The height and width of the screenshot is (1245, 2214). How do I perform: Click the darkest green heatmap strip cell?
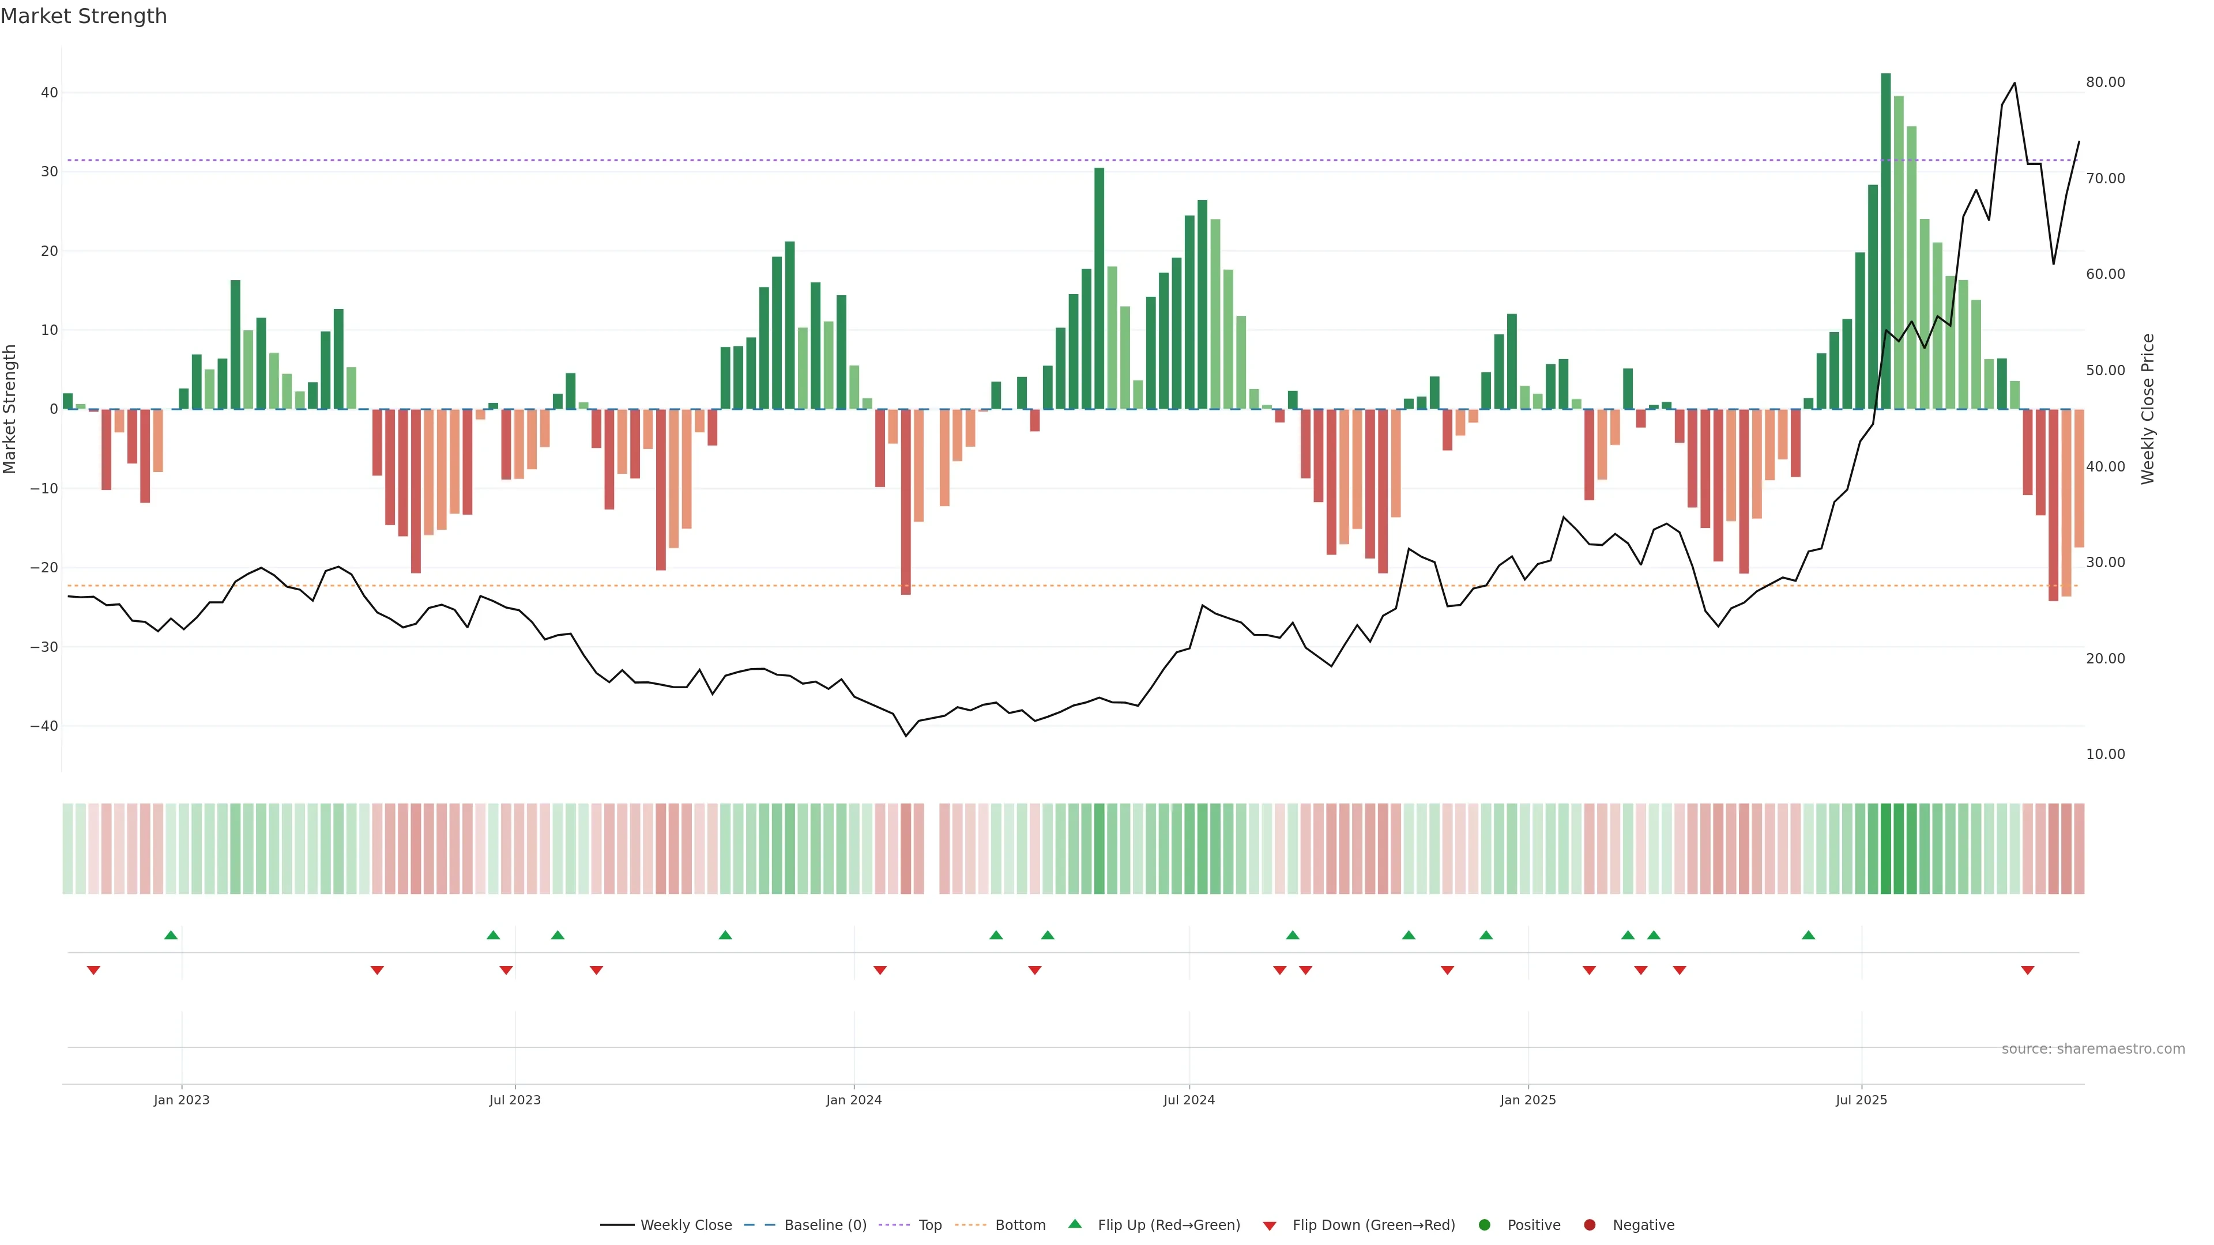(x=1886, y=848)
